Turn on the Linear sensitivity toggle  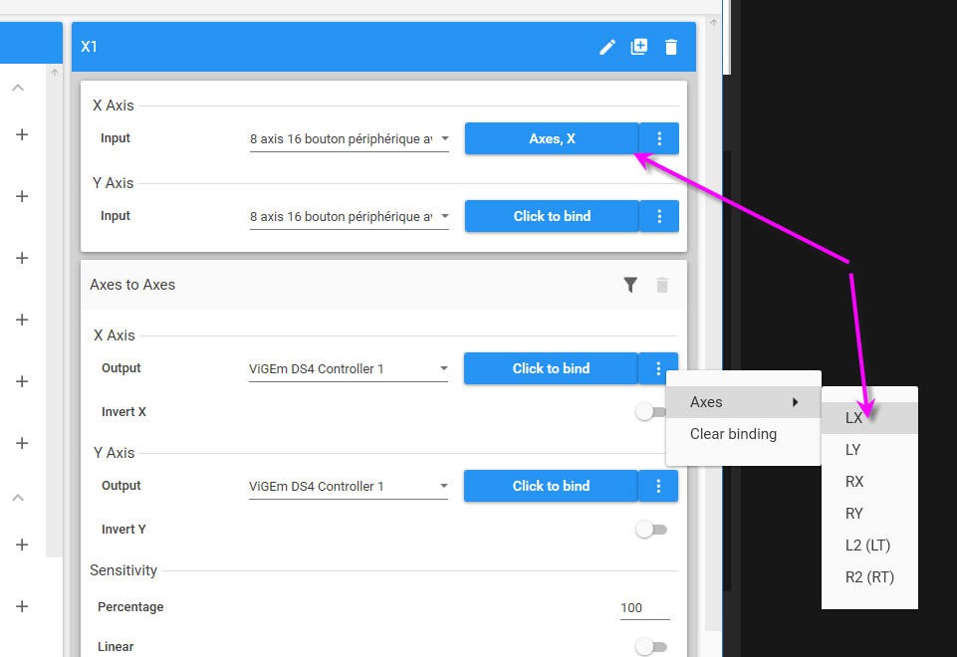(651, 647)
